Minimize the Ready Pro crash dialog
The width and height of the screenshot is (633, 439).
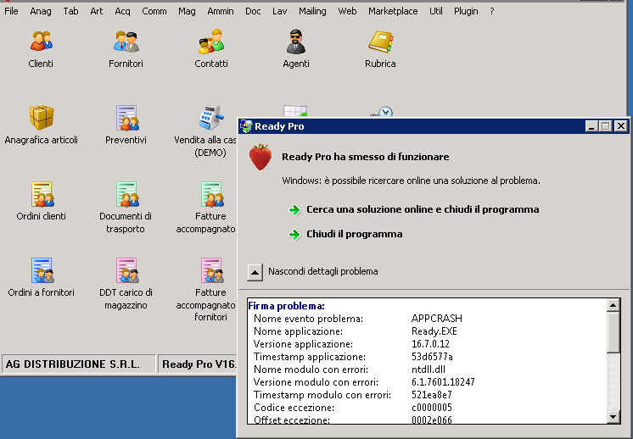pyautogui.click(x=591, y=126)
